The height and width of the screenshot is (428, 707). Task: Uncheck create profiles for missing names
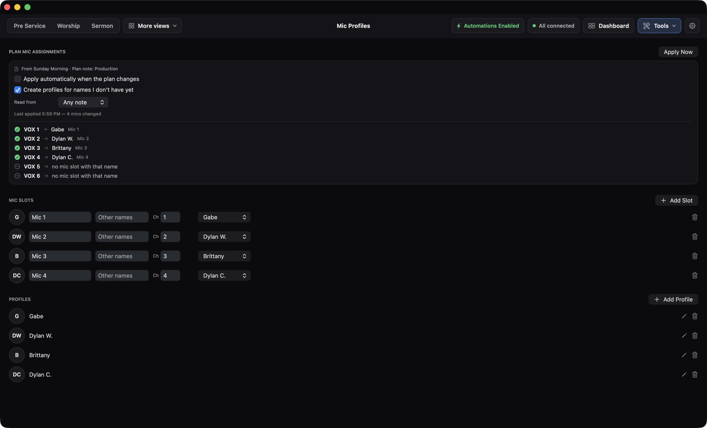(x=18, y=90)
